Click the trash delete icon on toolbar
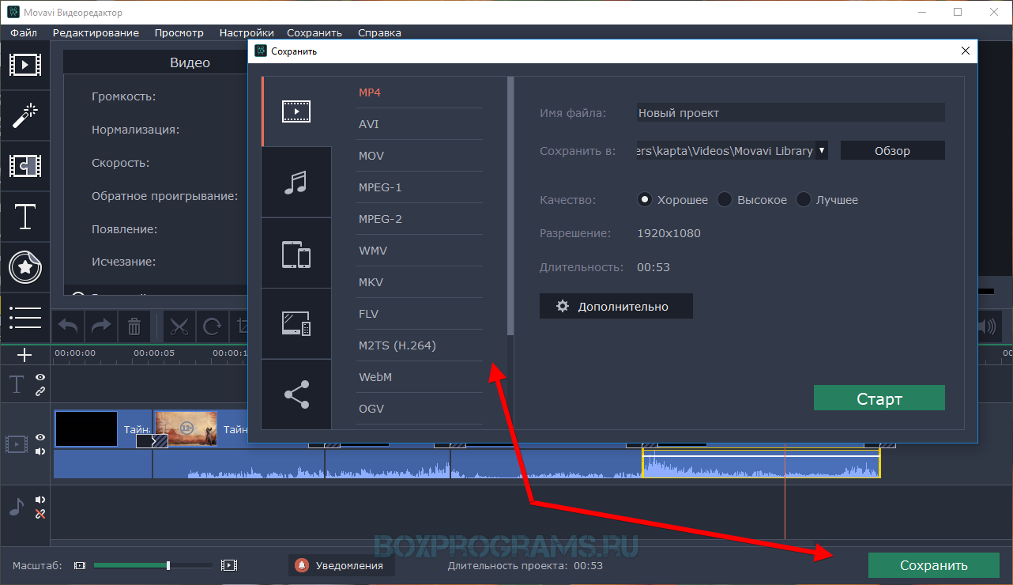Image resolution: width=1013 pixels, height=585 pixels. pos(134,326)
